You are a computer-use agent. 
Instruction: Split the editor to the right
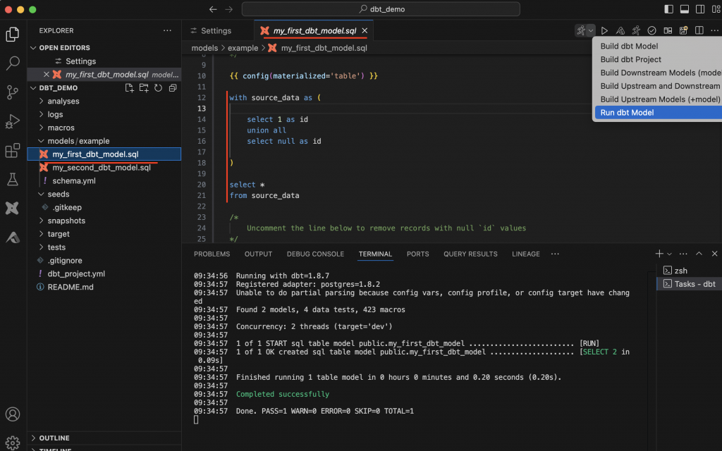[699, 31]
